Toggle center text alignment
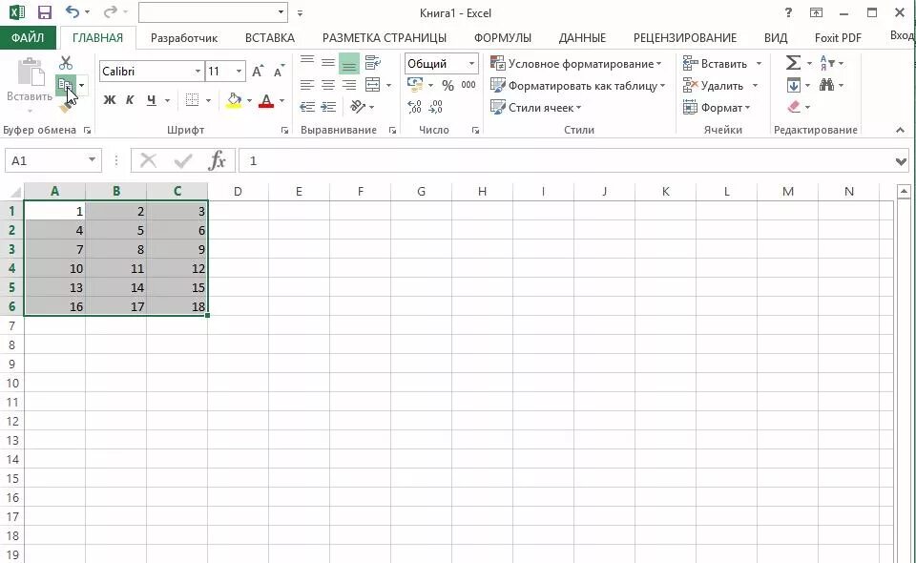 pyautogui.click(x=328, y=85)
